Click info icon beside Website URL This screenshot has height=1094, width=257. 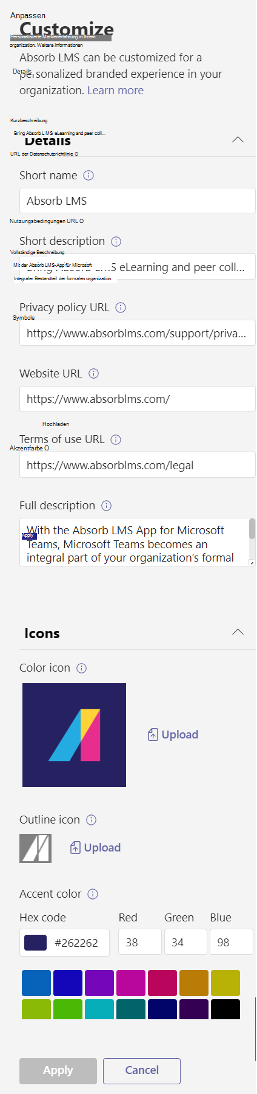point(93,374)
